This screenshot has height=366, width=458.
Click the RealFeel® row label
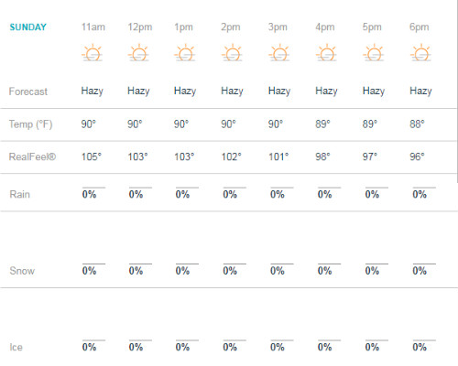[32, 156]
